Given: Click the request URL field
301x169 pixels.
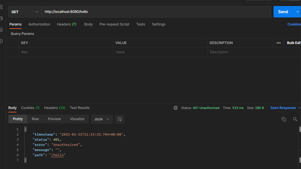Looking at the screenshot, I should coord(156,12).
